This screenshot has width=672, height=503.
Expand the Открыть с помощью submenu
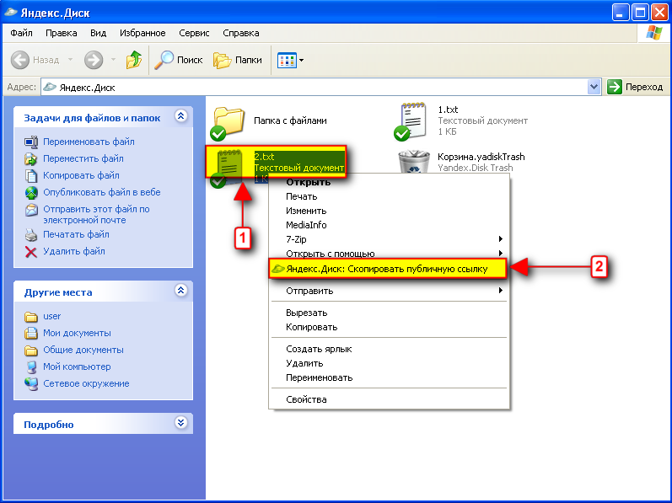tap(390, 254)
